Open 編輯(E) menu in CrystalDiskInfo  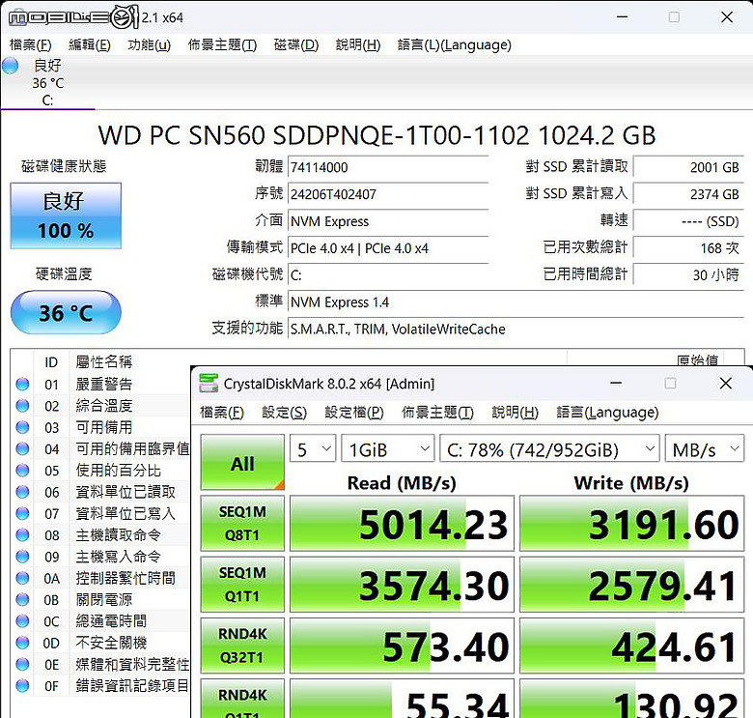tap(90, 45)
